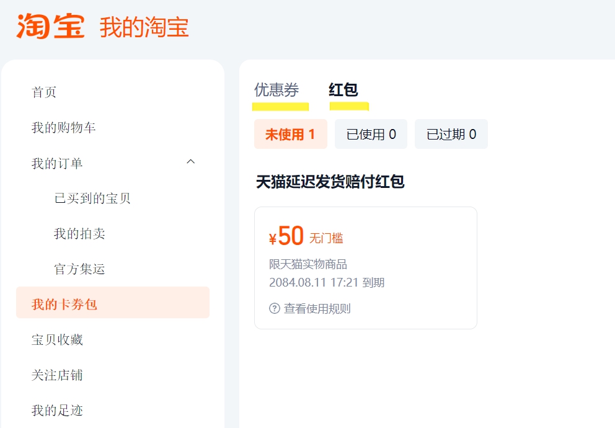Filter by 已使用 0
Screen dimensions: 615x428
[x=371, y=134]
